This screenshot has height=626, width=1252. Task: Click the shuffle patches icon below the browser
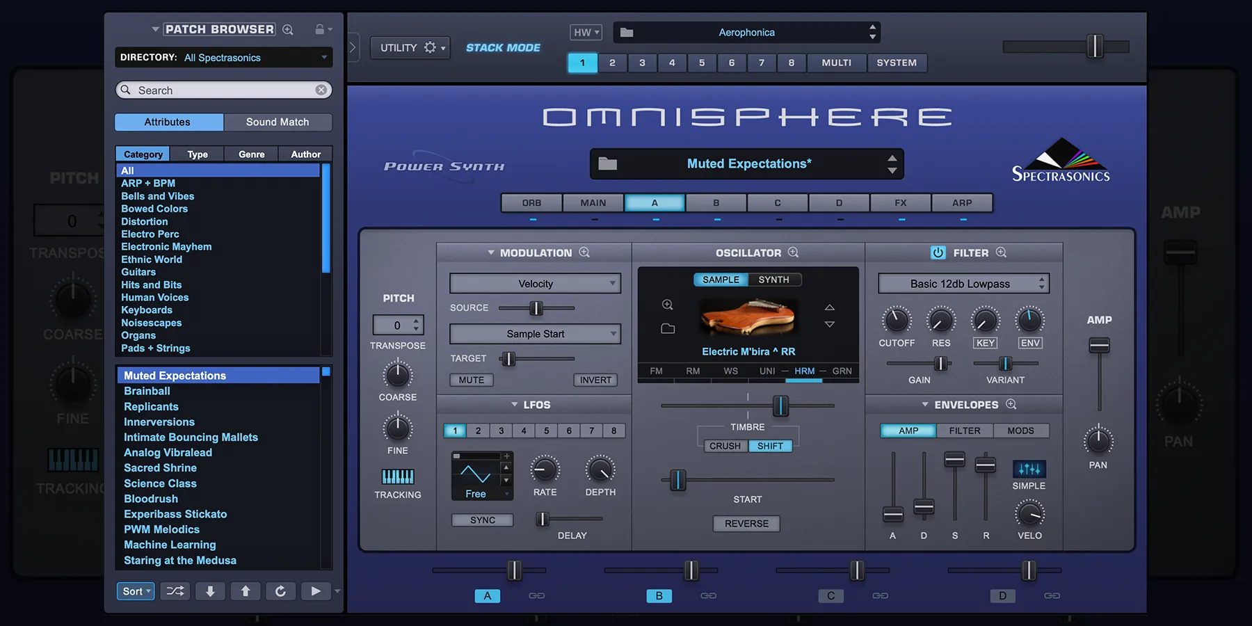[x=175, y=591]
